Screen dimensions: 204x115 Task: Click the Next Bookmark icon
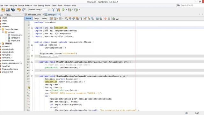pos(89,19)
